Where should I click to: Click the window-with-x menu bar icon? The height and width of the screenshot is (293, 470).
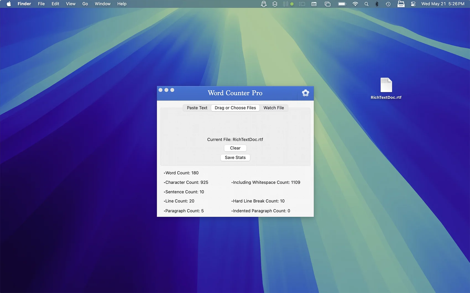click(314, 4)
